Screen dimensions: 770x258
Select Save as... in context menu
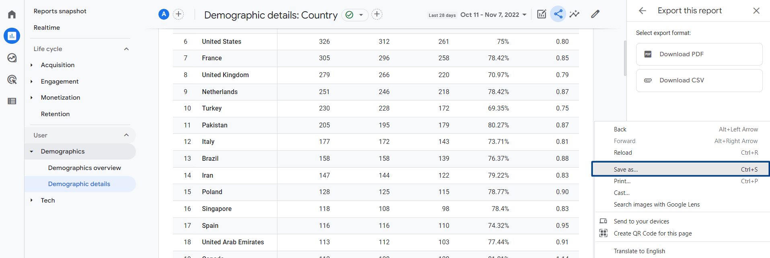pyautogui.click(x=681, y=169)
